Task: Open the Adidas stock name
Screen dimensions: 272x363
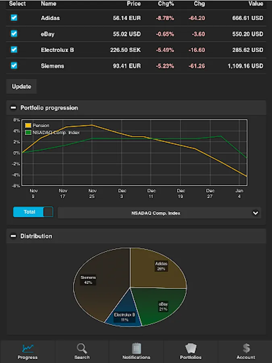Action: click(50, 18)
